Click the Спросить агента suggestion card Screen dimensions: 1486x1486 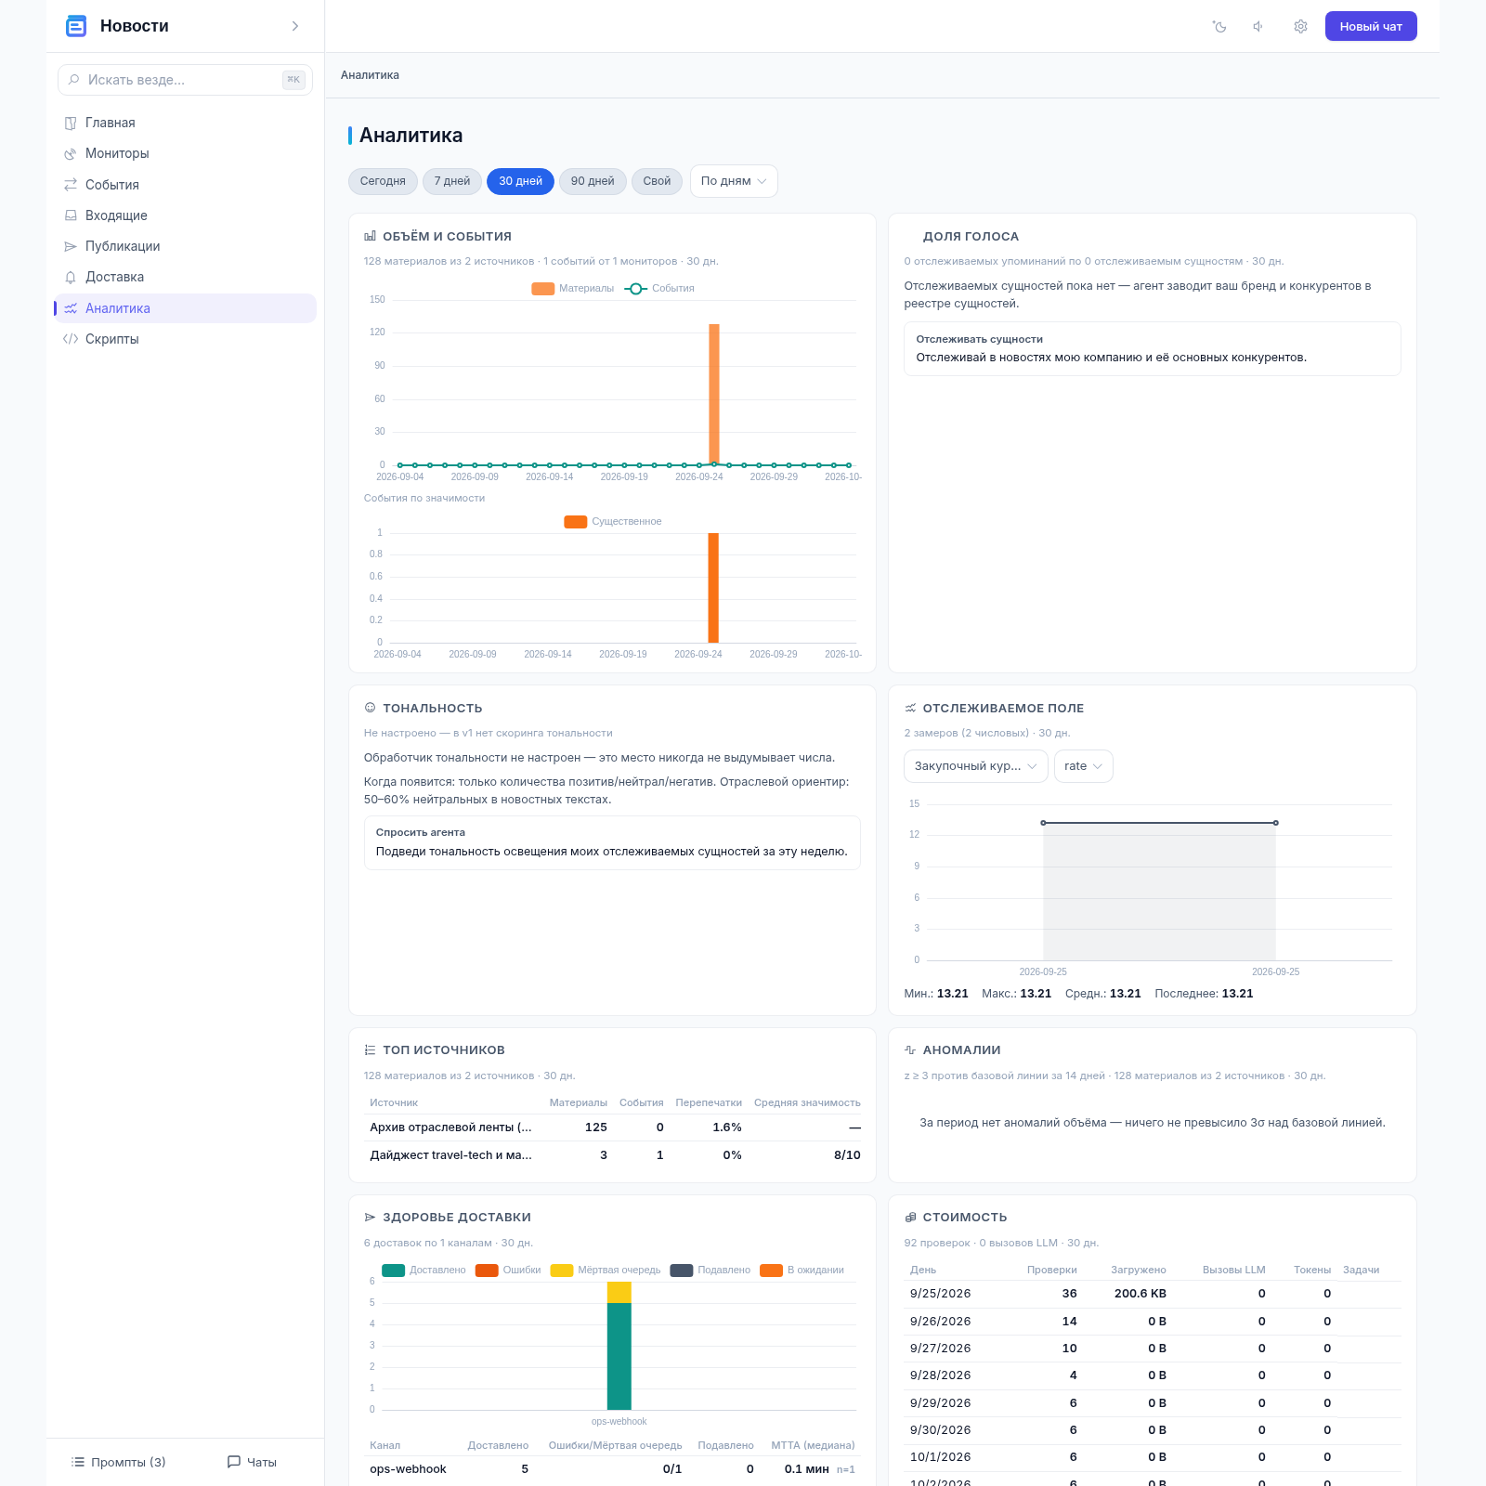click(x=612, y=842)
